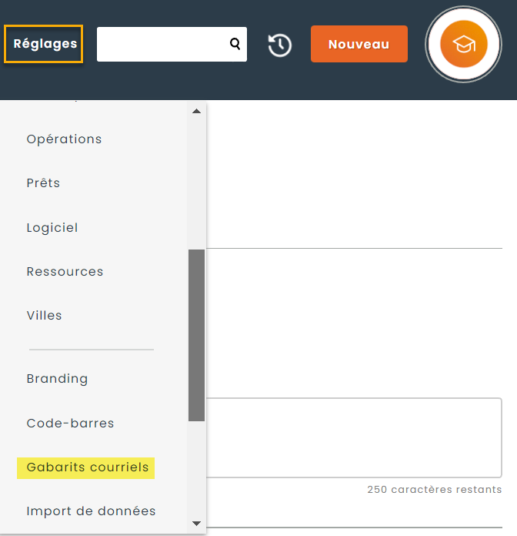
Task: Go to Ressources in the menu
Action: [x=65, y=272]
